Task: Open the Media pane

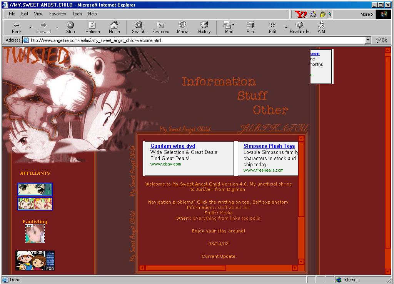Action: [x=182, y=27]
